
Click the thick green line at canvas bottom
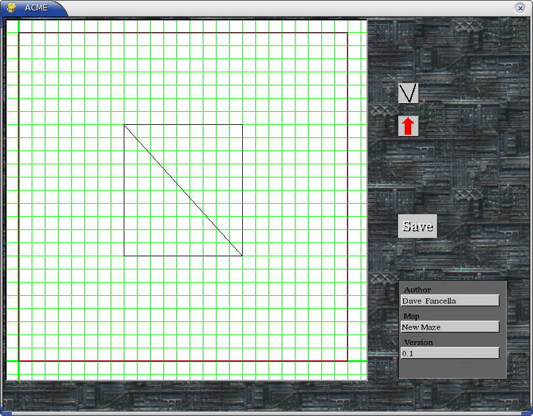click(x=184, y=361)
